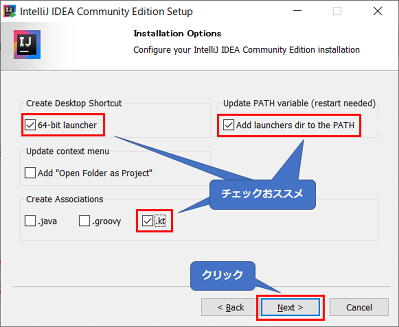Click the Configure your IntelliJ IDEA description text
The height and width of the screenshot is (327, 399).
click(x=246, y=50)
